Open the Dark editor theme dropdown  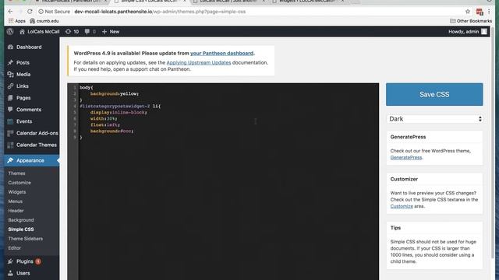434,119
